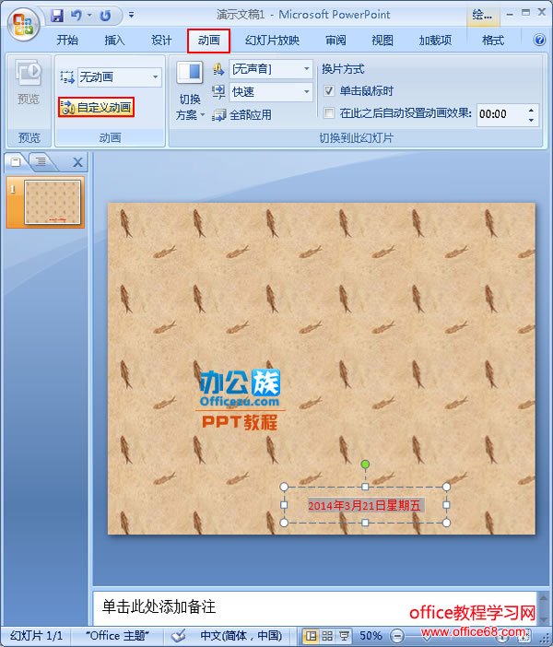Image resolution: width=553 pixels, height=647 pixels.
Task: Open PowerPoint help question mark
Action: (x=539, y=40)
